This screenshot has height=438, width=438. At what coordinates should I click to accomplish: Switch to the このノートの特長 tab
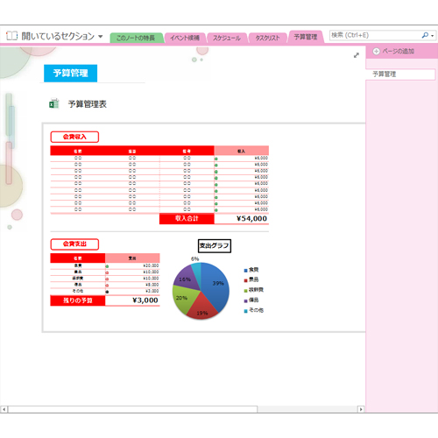(136, 38)
